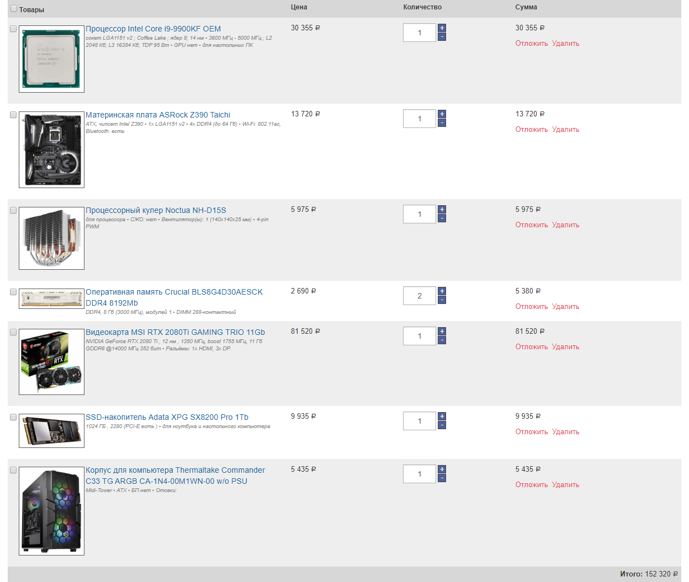689x582 pixels.
Task: Increase quantity of MSI RTX 2080Ti videocard
Action: (442, 332)
